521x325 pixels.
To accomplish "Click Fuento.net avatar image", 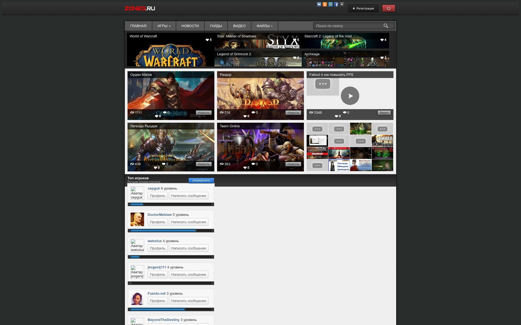I will point(137,298).
